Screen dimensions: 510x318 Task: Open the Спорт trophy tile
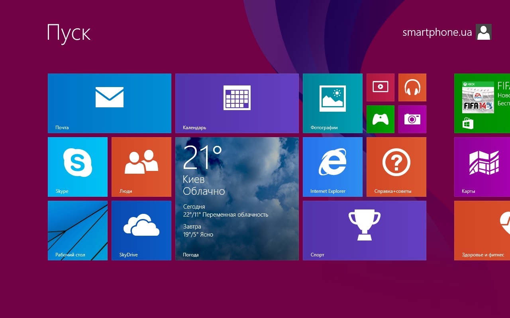click(364, 230)
